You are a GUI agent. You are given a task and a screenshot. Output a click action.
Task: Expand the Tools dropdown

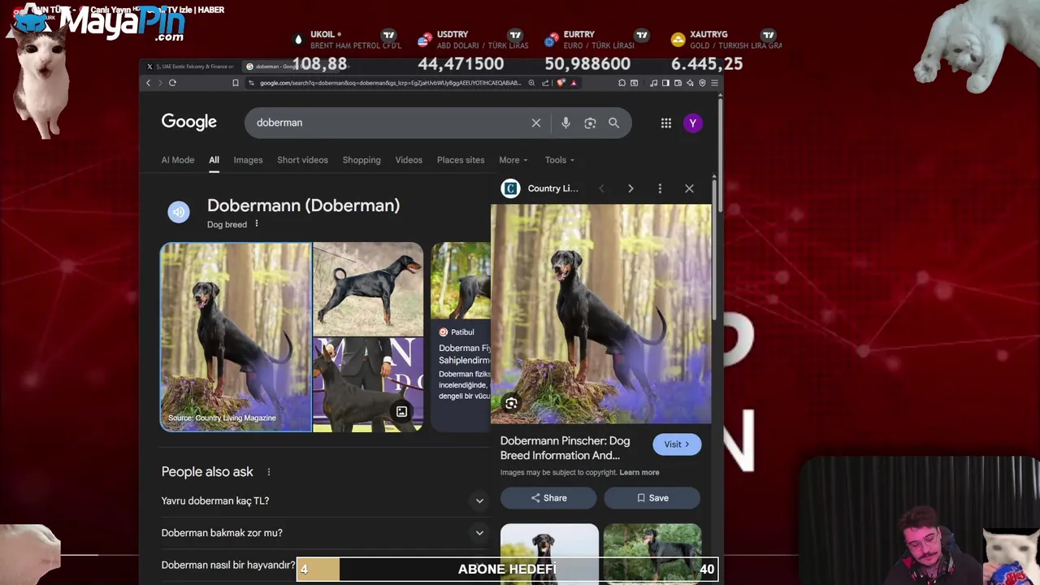[x=559, y=160]
